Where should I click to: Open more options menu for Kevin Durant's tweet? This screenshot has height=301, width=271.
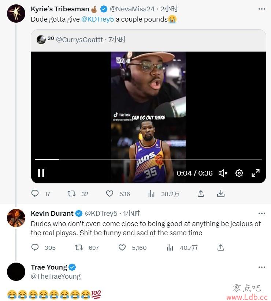[262, 214]
